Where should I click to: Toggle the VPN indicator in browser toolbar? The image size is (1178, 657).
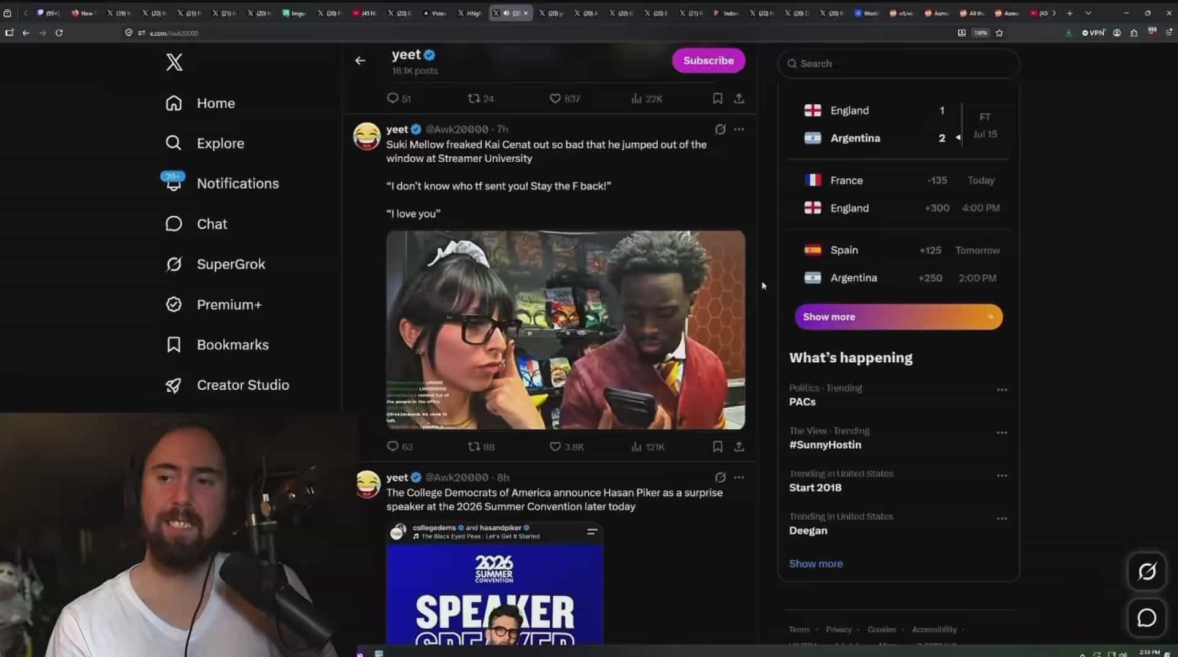1093,33
